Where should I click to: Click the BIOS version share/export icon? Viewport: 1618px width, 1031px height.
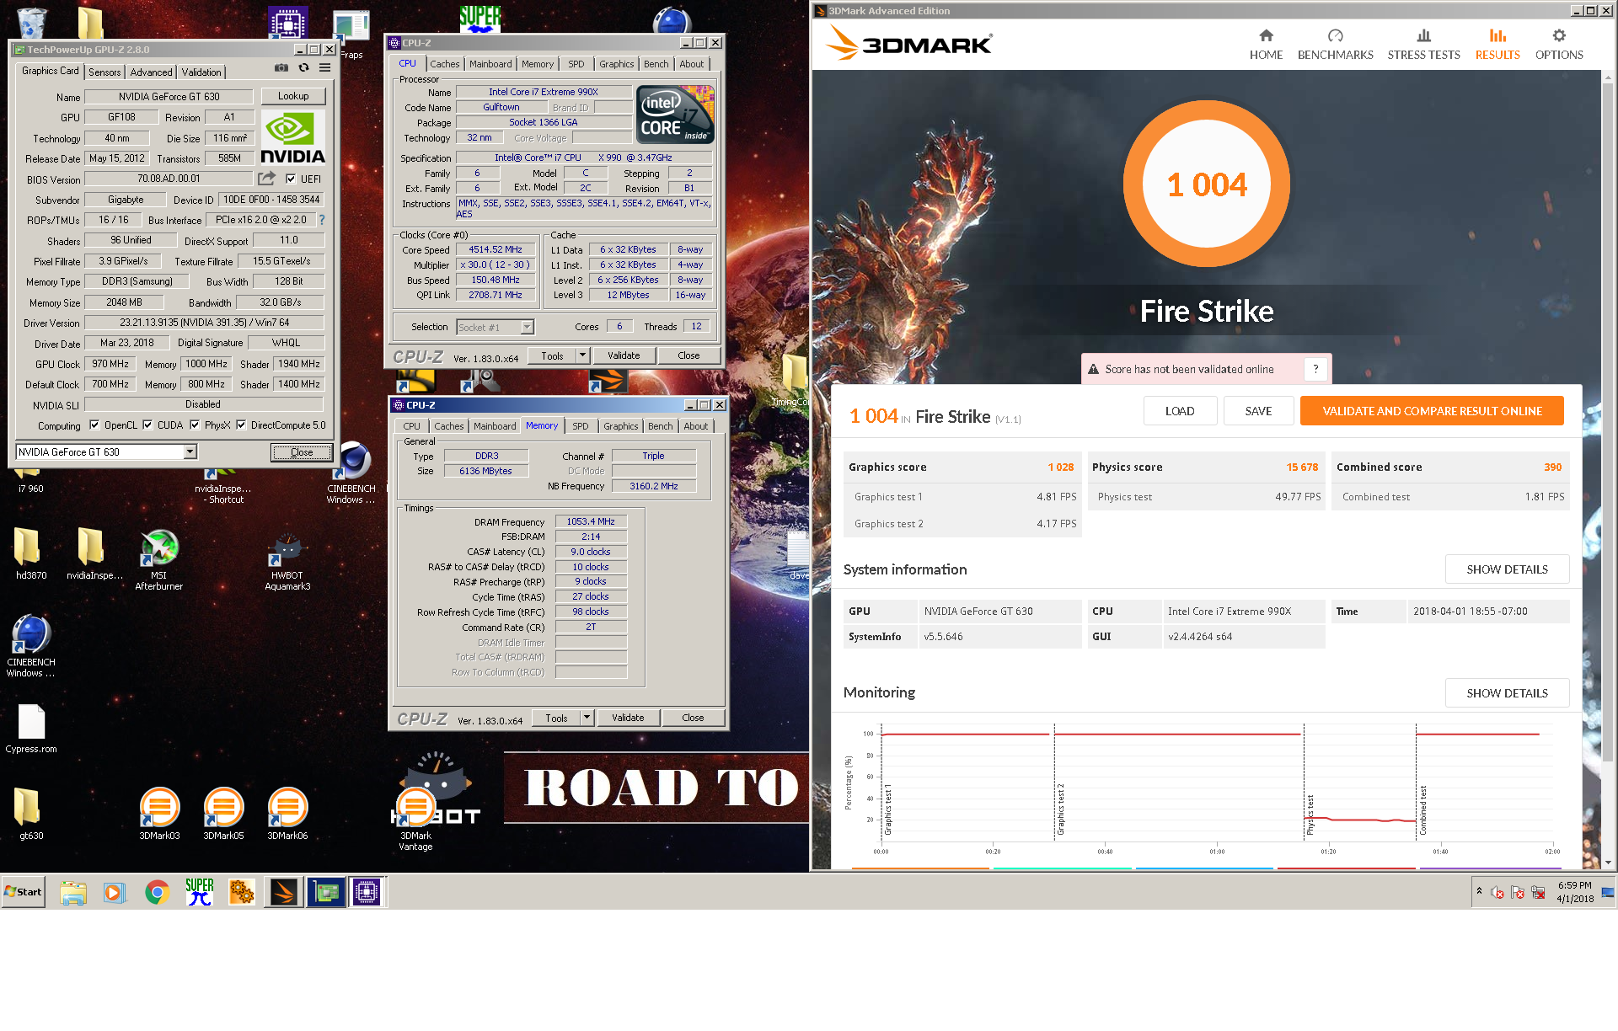coord(266,179)
